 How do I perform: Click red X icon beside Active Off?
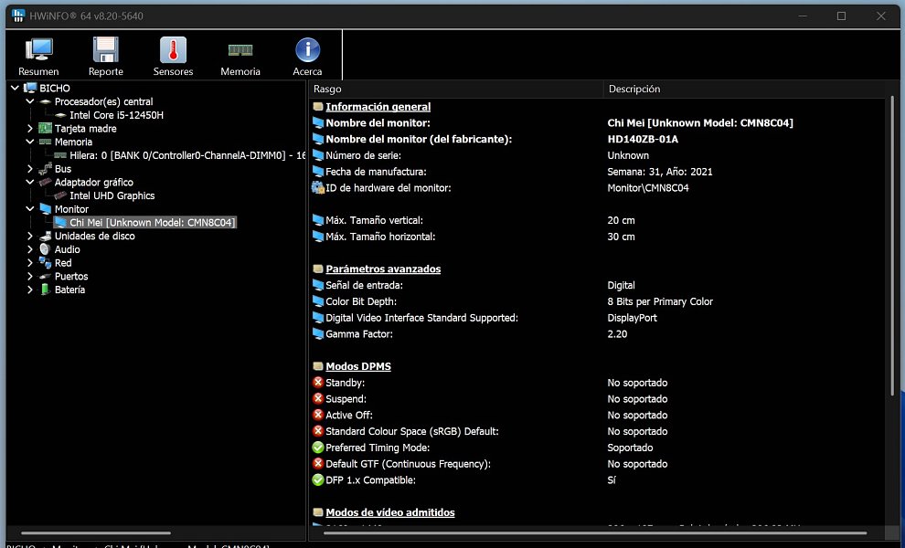(x=318, y=415)
